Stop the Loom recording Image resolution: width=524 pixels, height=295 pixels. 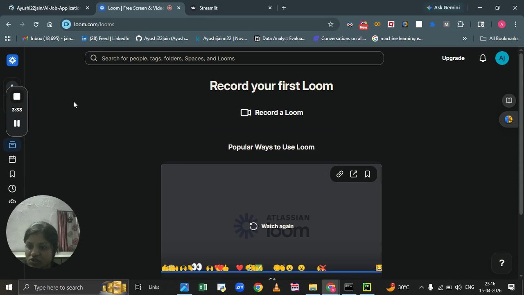(x=17, y=97)
